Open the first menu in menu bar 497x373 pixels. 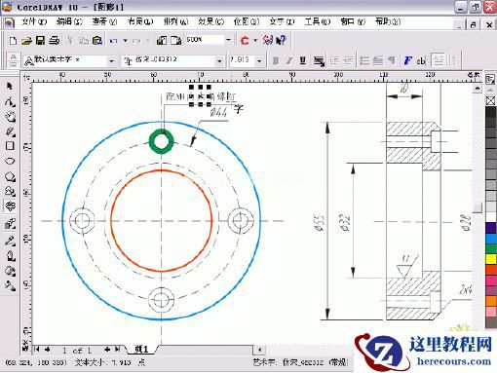(x=34, y=22)
